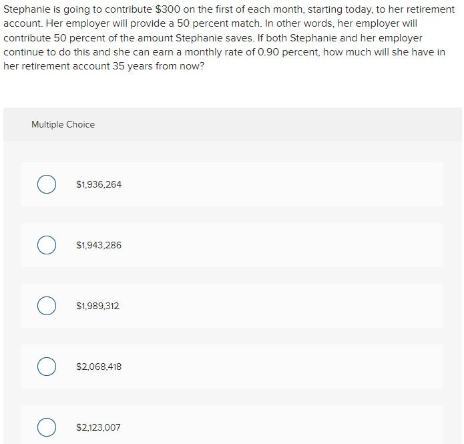The height and width of the screenshot is (444, 464).
Task: Select the $2,123,007 radio button
Action: point(47,427)
